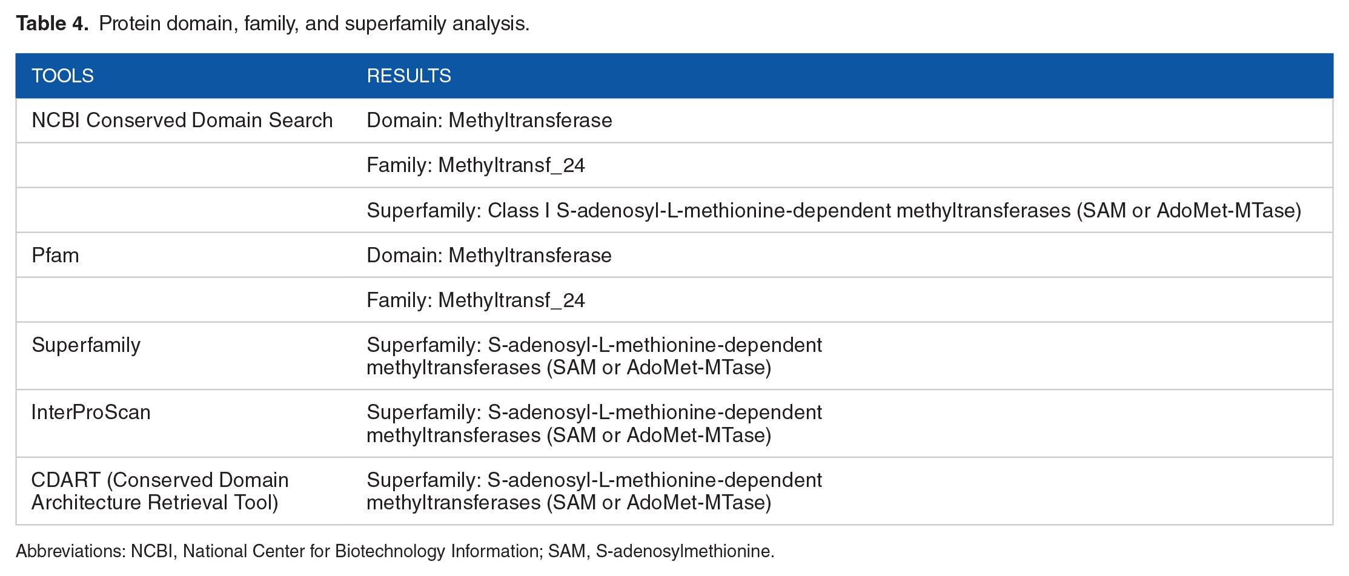Image resolution: width=1349 pixels, height=576 pixels.
Task: Click the InterProScan tool cell
Action: click(x=91, y=412)
